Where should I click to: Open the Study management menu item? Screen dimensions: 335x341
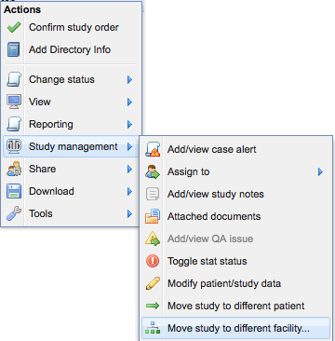click(71, 146)
